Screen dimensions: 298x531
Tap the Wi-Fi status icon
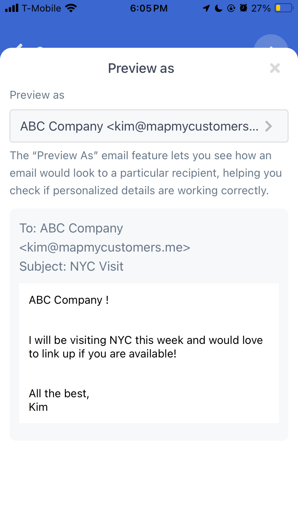point(71,8)
